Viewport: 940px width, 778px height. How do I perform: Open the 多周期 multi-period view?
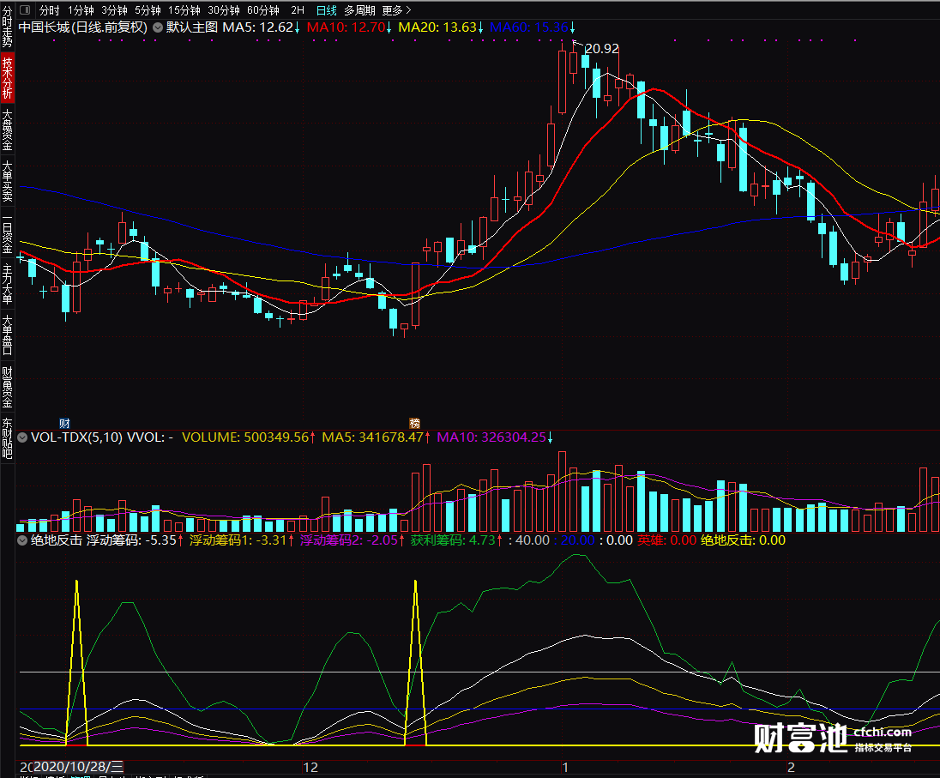coord(359,10)
